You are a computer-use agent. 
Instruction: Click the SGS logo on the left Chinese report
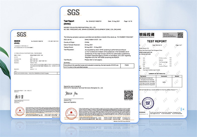coord(22,34)
